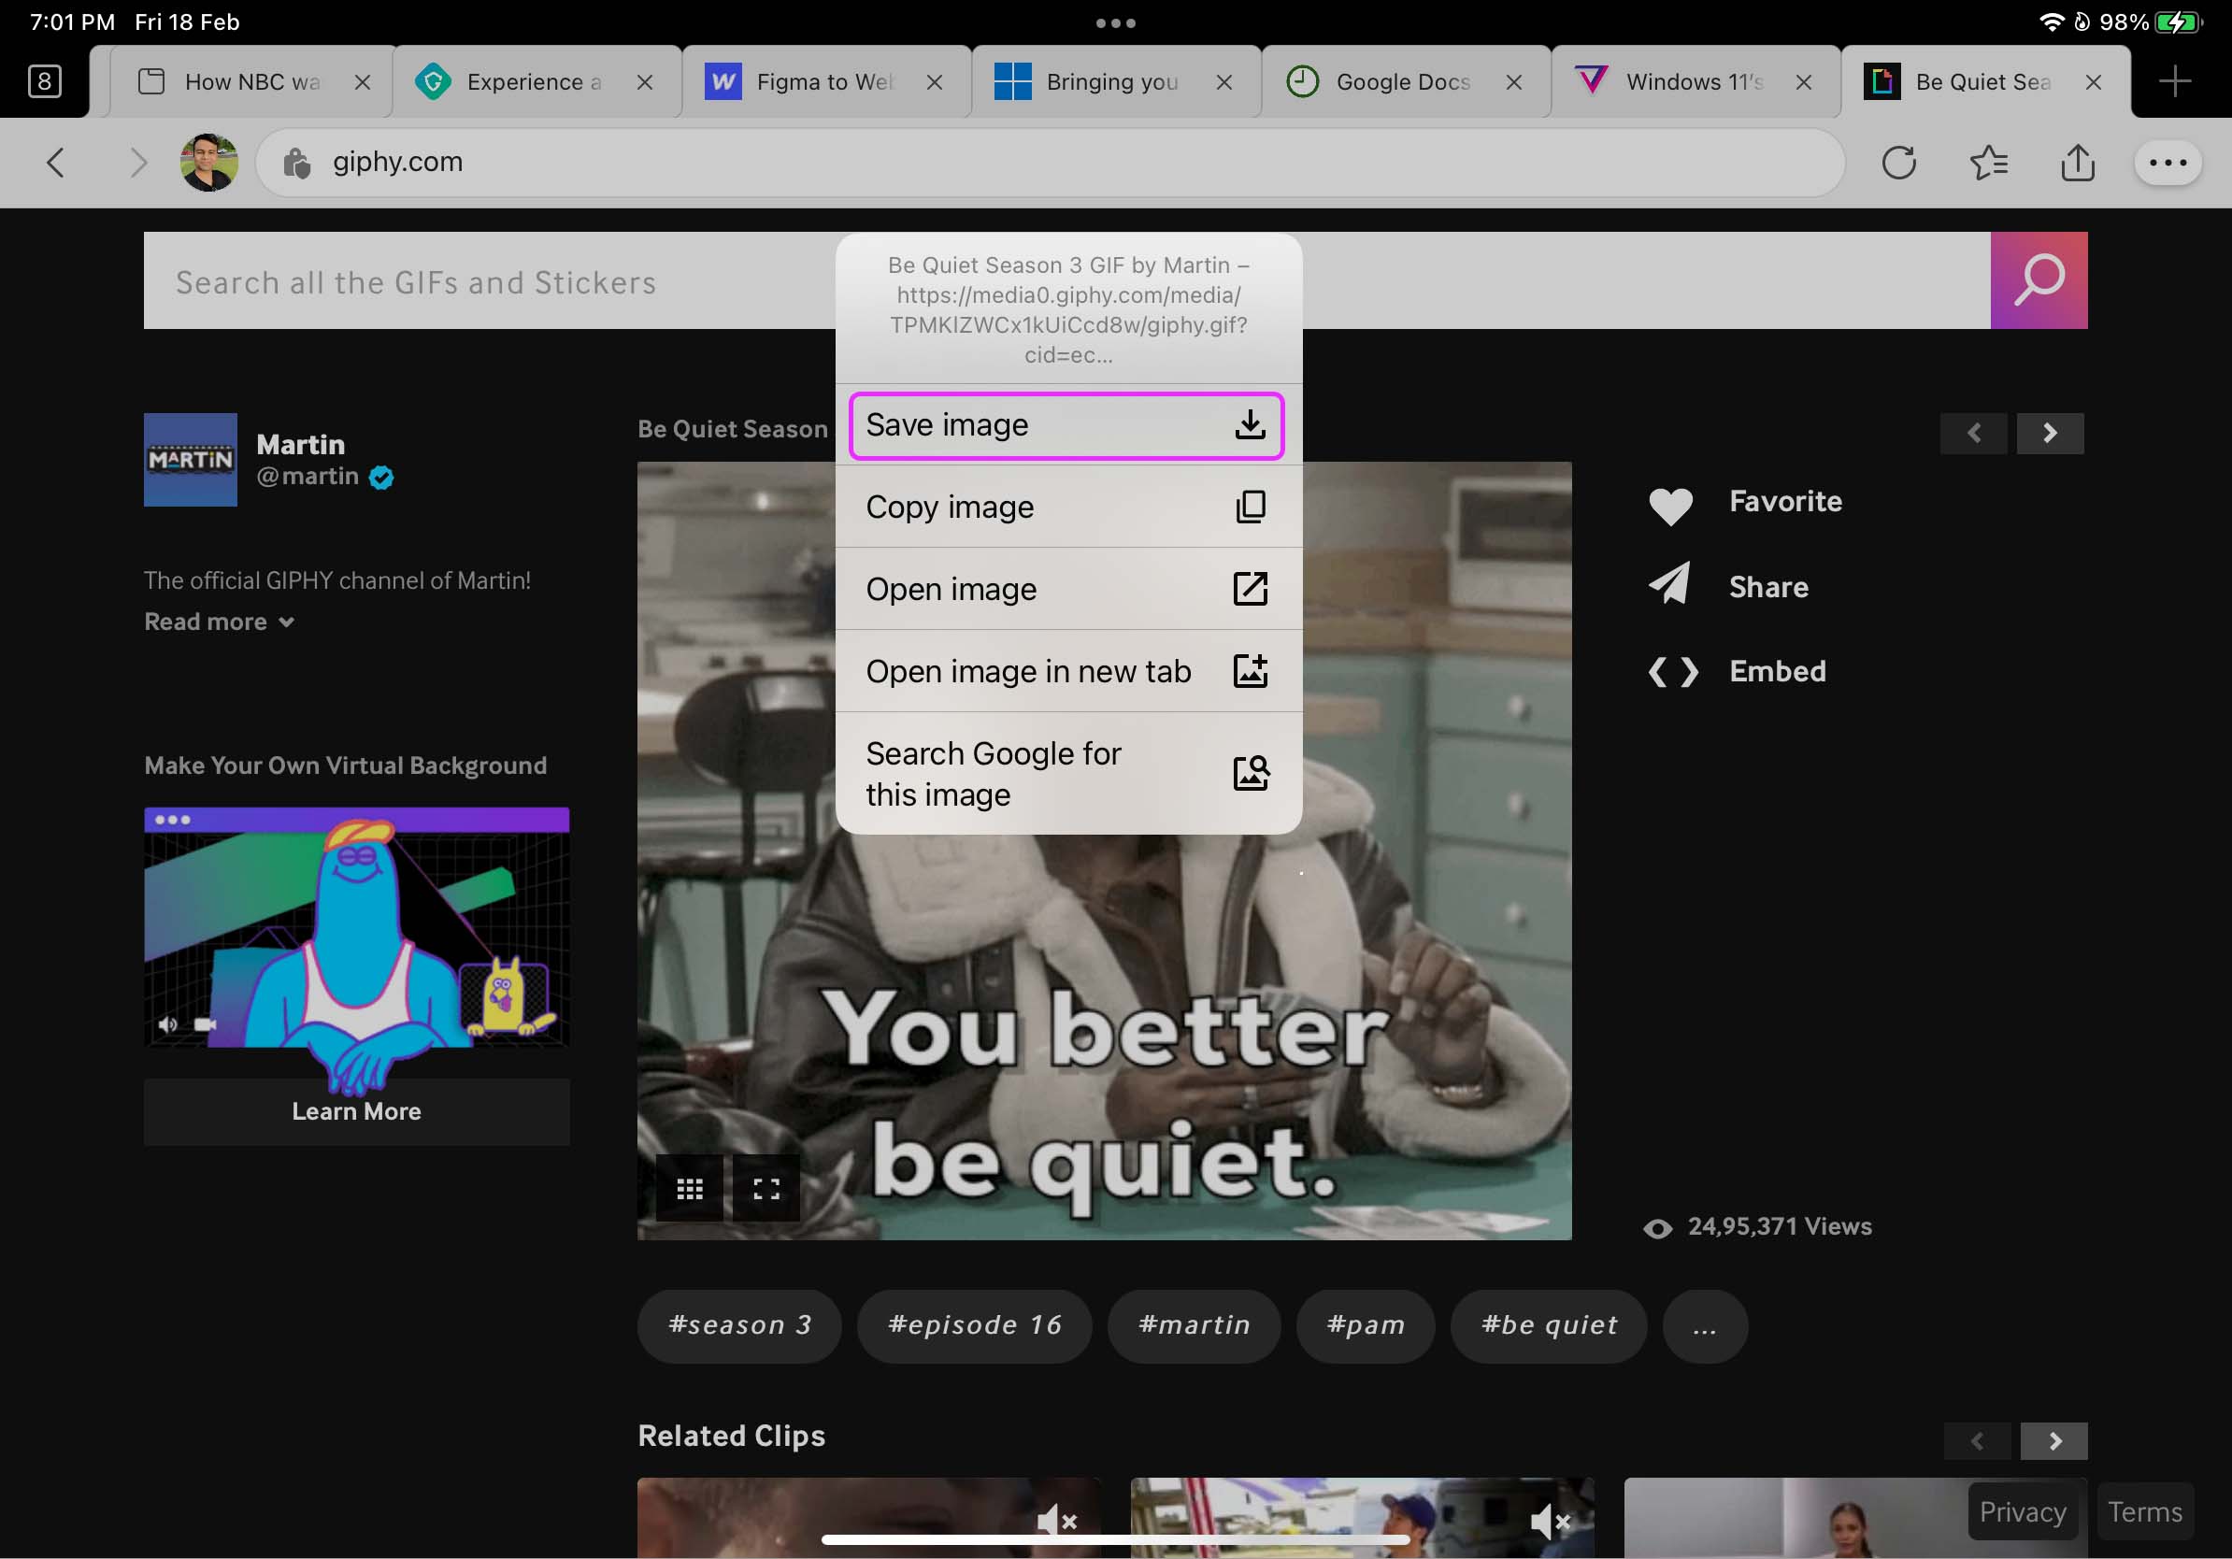Image resolution: width=2232 pixels, height=1559 pixels.
Task: Open the #martin tag
Action: coord(1194,1325)
